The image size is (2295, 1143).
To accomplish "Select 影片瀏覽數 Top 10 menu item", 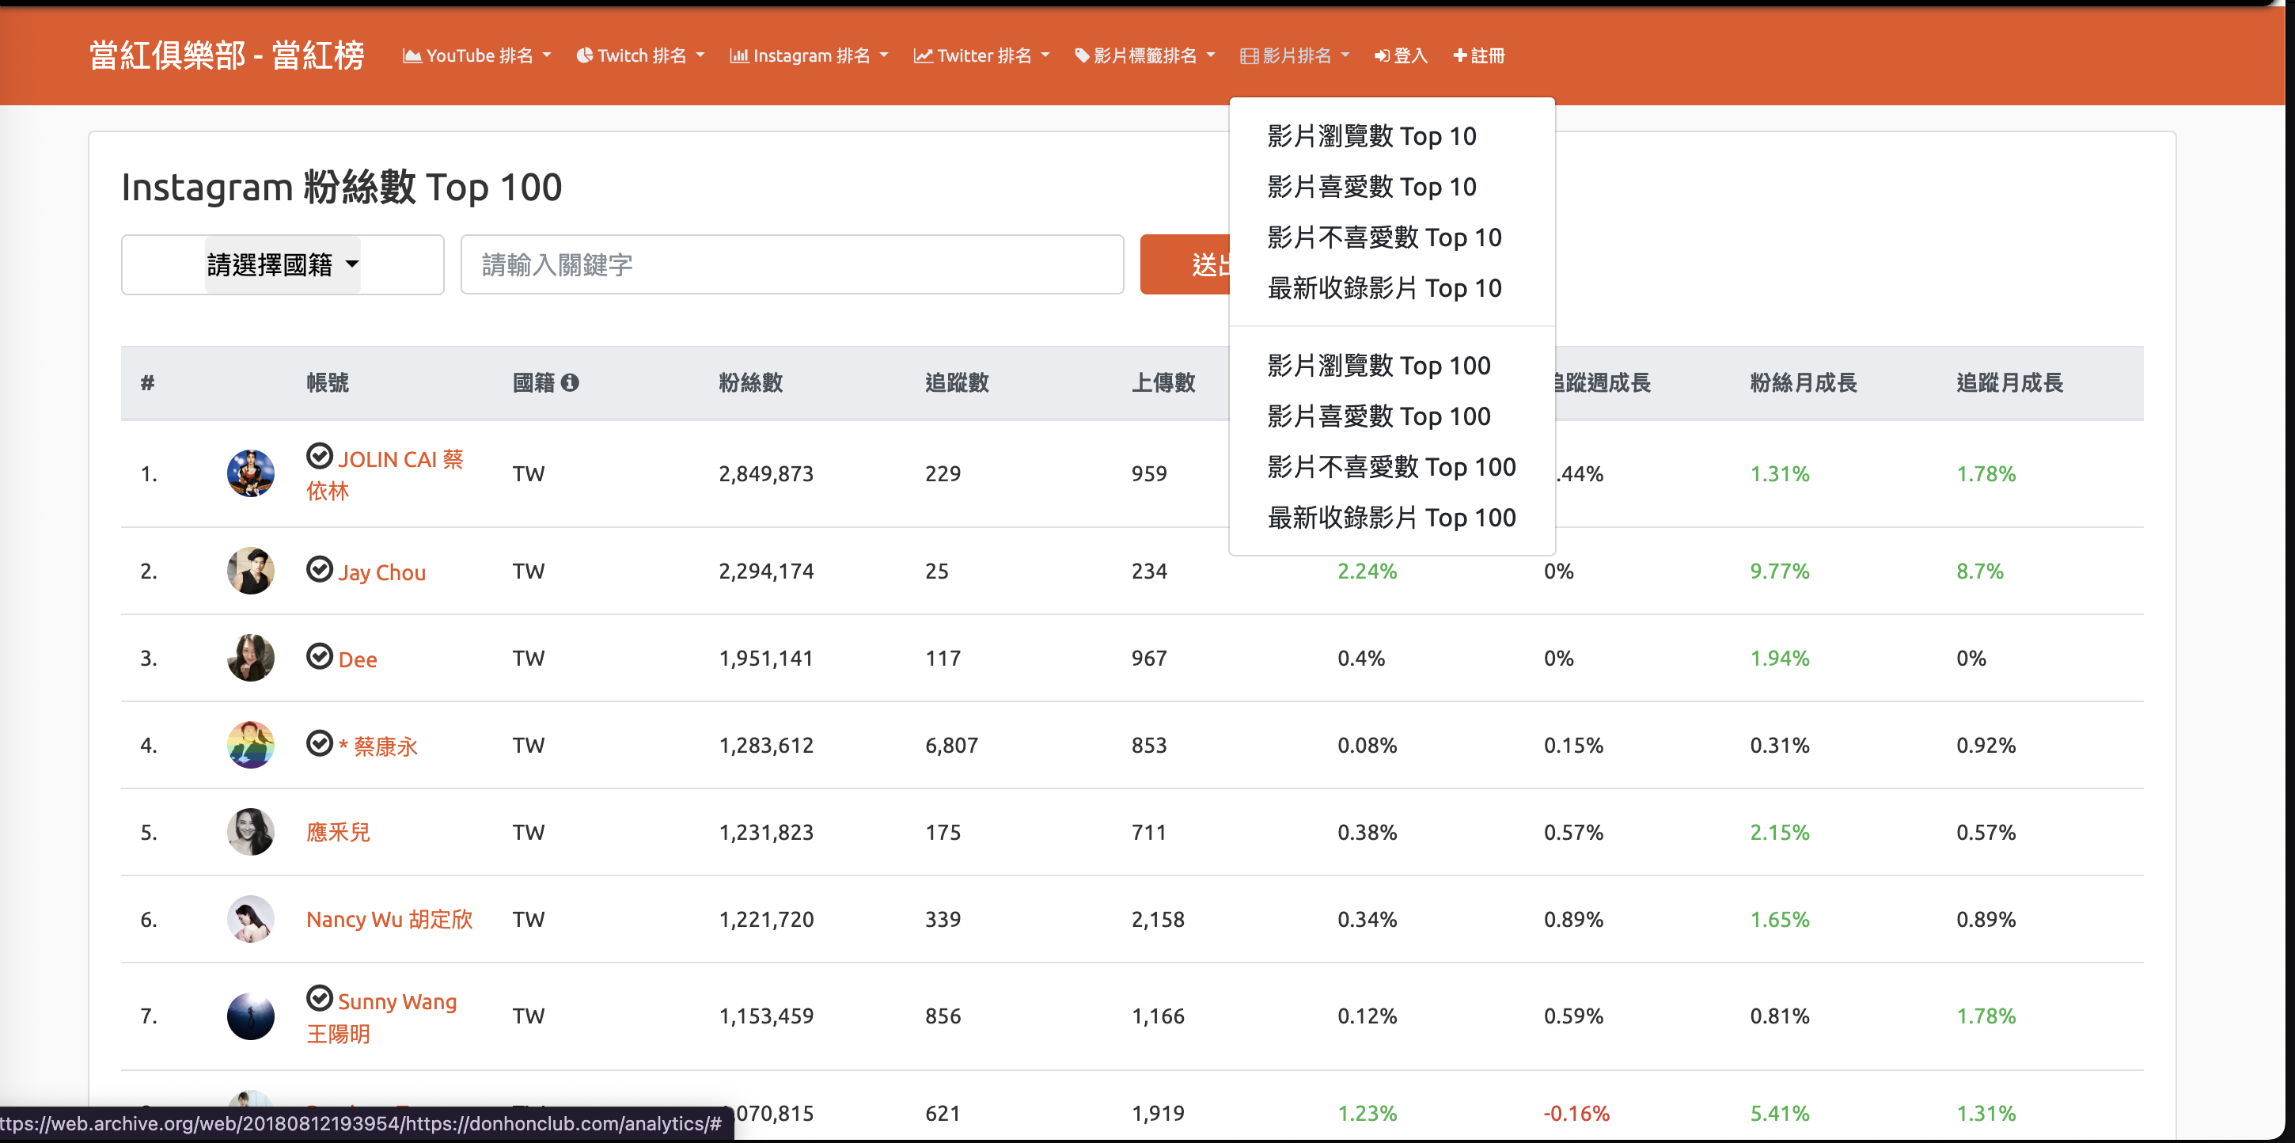I will pos(1371,136).
